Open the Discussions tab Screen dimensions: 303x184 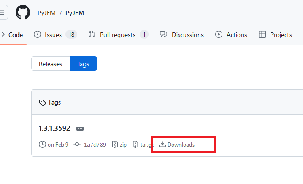(182, 35)
